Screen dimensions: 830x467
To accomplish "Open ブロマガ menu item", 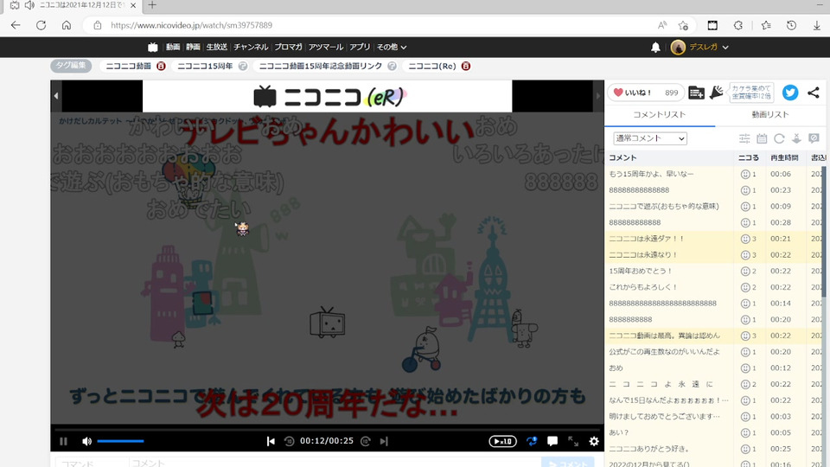I will (x=288, y=47).
